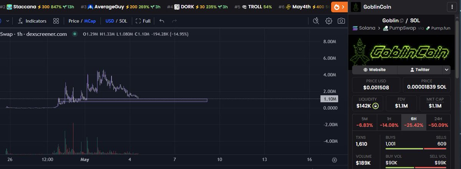Click the time axis settings icon

(334, 160)
